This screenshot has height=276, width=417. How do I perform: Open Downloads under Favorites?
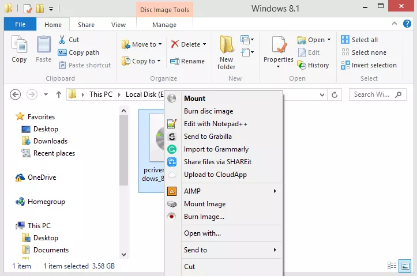point(44,141)
